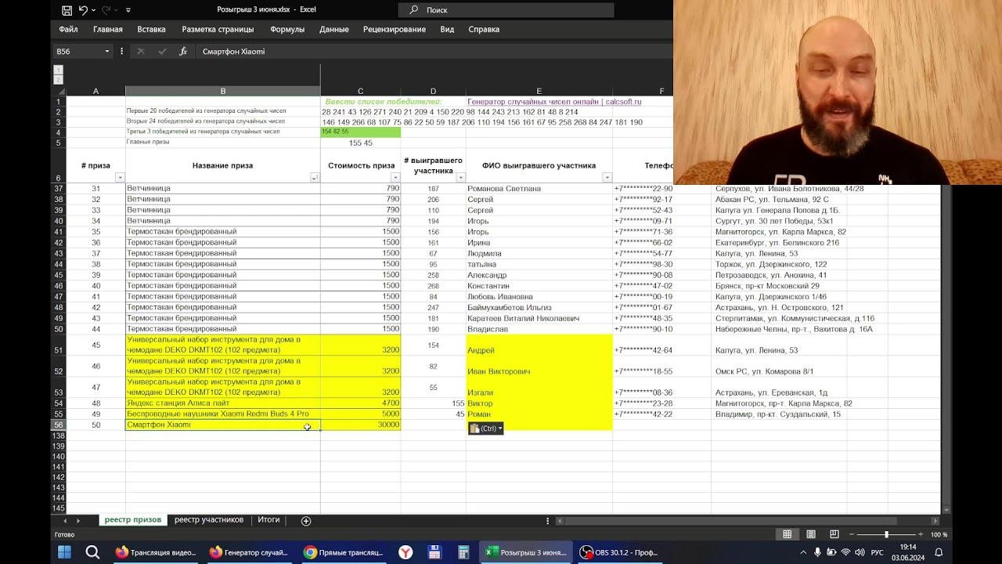Open Windows taskbar search

[x=92, y=552]
